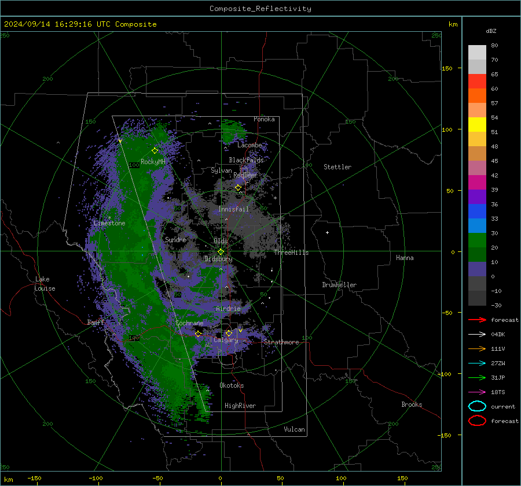Click the current legend text
Viewport: 521px width, 486px height.
coord(503,406)
